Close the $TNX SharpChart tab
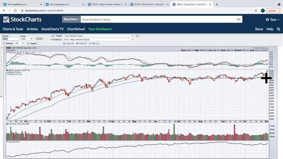 point(168,4)
